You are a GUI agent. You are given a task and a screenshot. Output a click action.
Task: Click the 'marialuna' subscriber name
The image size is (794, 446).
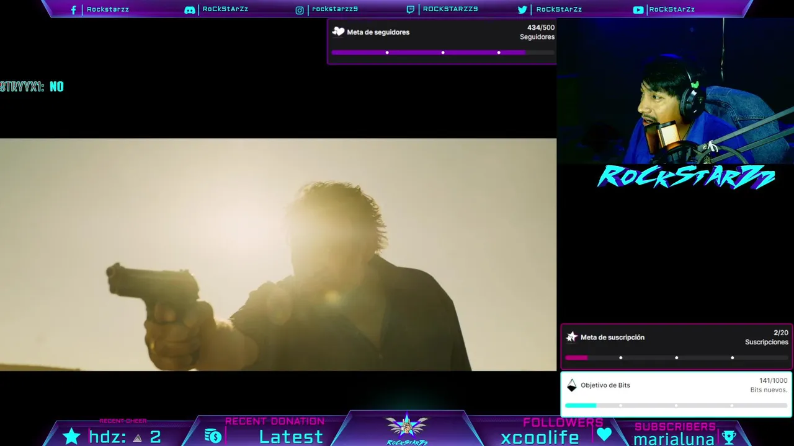tap(674, 439)
